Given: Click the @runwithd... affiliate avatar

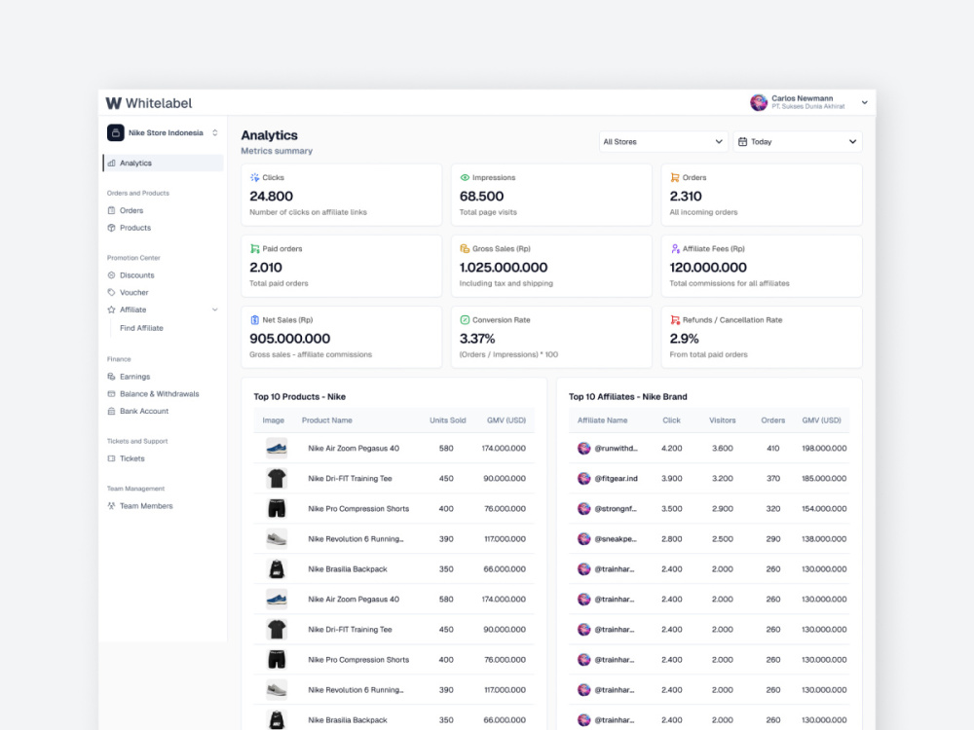Looking at the screenshot, I should [x=583, y=448].
